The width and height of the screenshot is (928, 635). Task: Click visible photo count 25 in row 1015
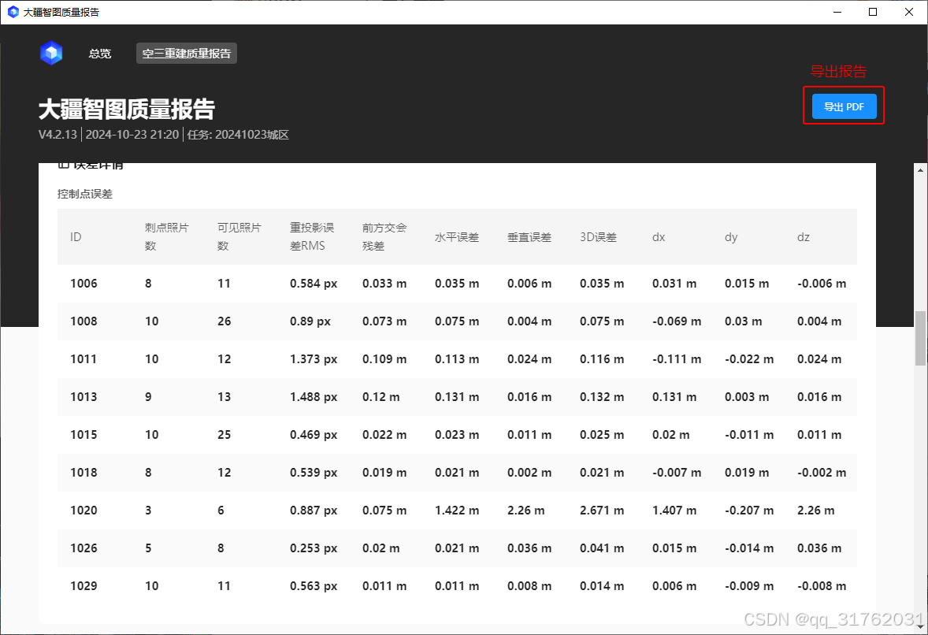point(225,435)
